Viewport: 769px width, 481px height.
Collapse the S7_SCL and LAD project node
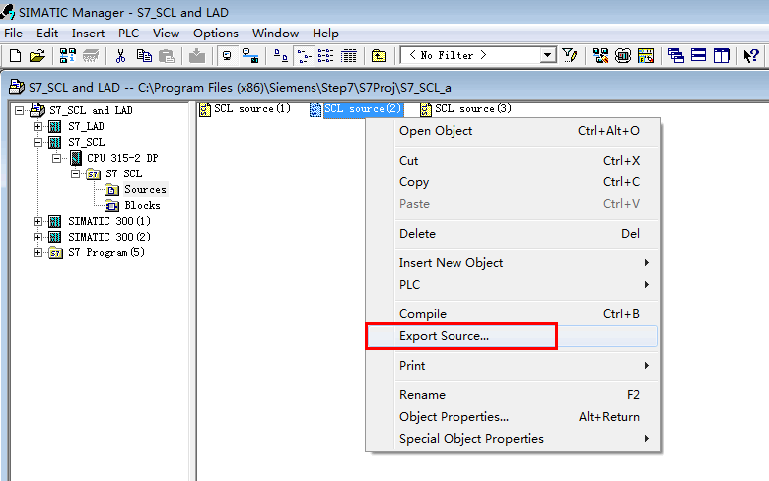pyautogui.click(x=19, y=110)
